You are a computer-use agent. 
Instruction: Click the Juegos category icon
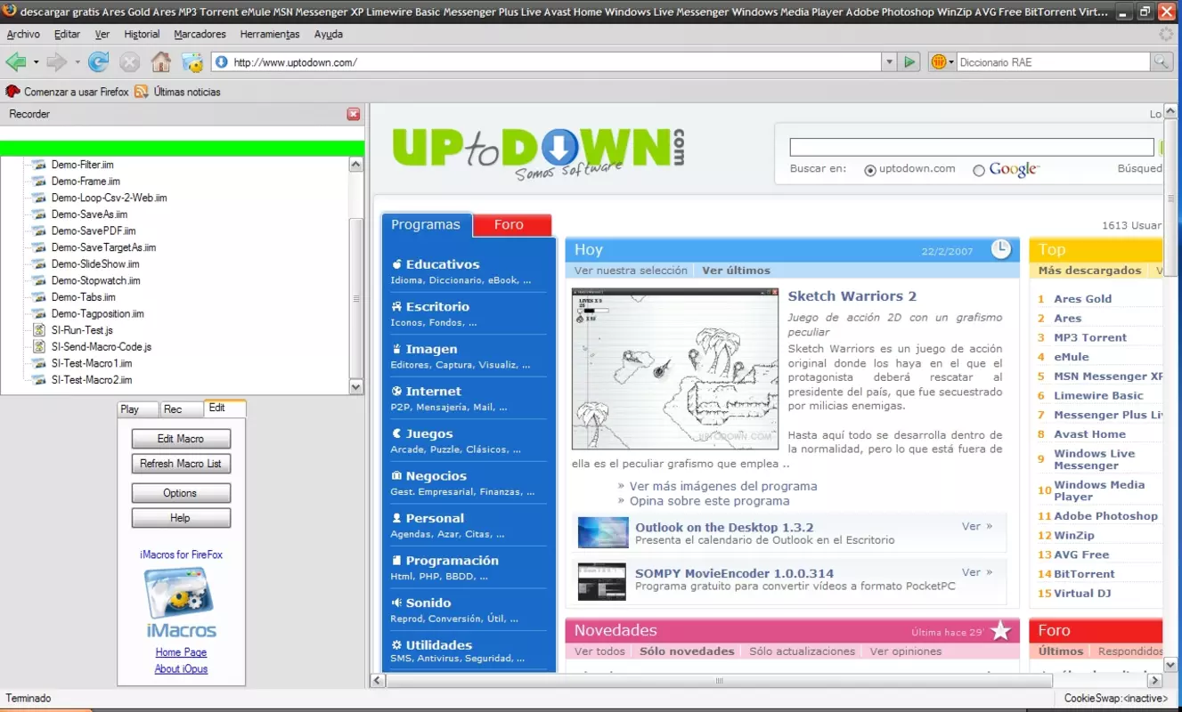tap(397, 433)
